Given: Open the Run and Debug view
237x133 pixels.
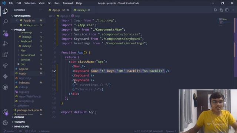Looking at the screenshot, I should tap(5, 44).
